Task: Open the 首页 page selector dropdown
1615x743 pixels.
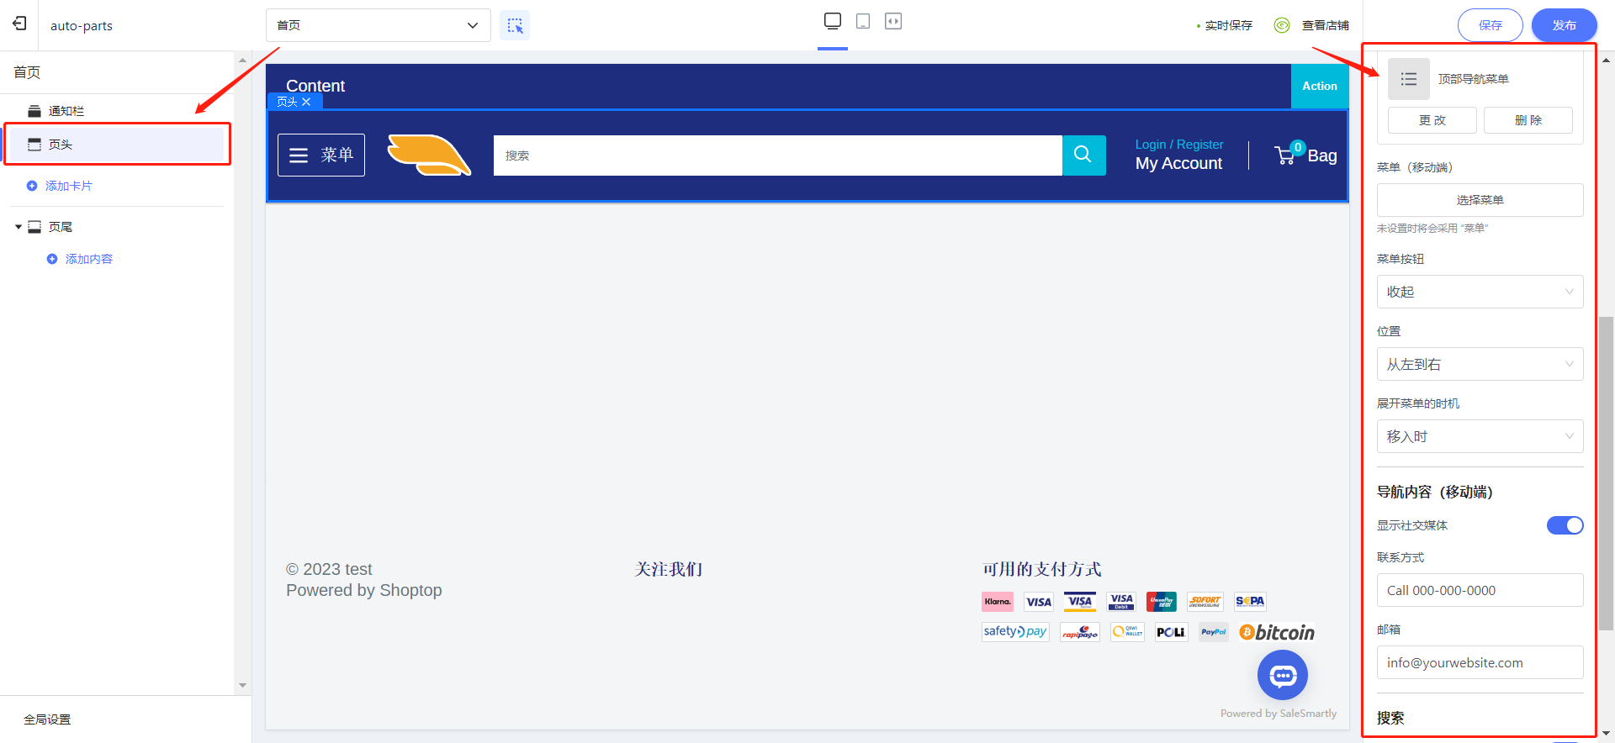Action: click(378, 25)
